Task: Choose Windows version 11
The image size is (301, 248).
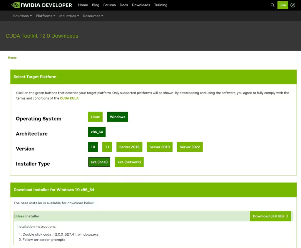Action: [x=107, y=147]
